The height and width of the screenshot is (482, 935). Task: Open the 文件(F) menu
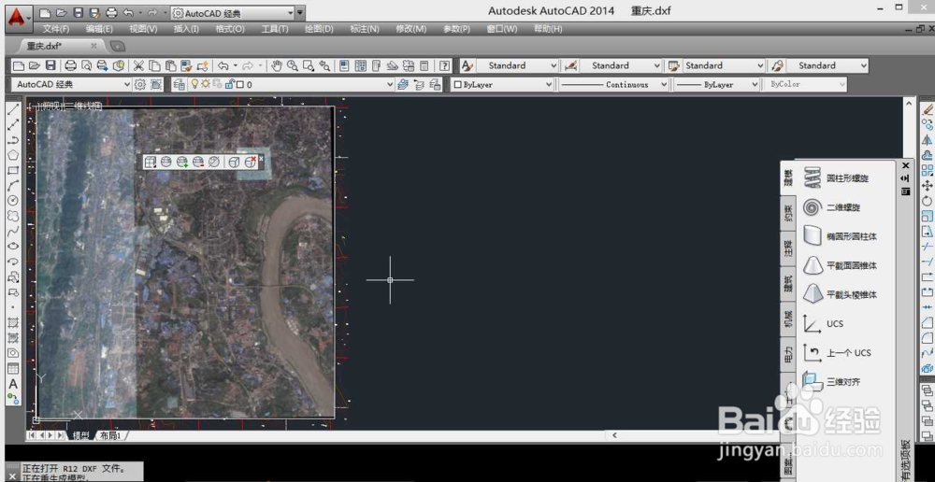[56, 29]
